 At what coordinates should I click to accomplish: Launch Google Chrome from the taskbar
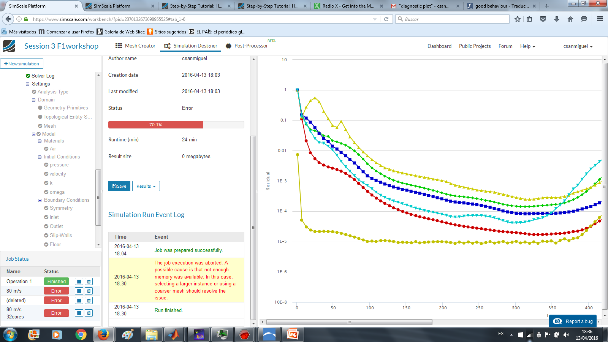(81, 335)
